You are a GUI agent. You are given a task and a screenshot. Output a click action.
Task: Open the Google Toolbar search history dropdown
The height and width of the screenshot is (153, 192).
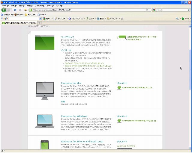[40, 19]
